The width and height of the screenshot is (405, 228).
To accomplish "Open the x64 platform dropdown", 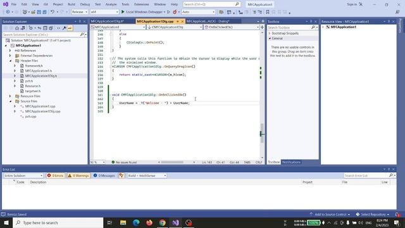I will (104, 12).
